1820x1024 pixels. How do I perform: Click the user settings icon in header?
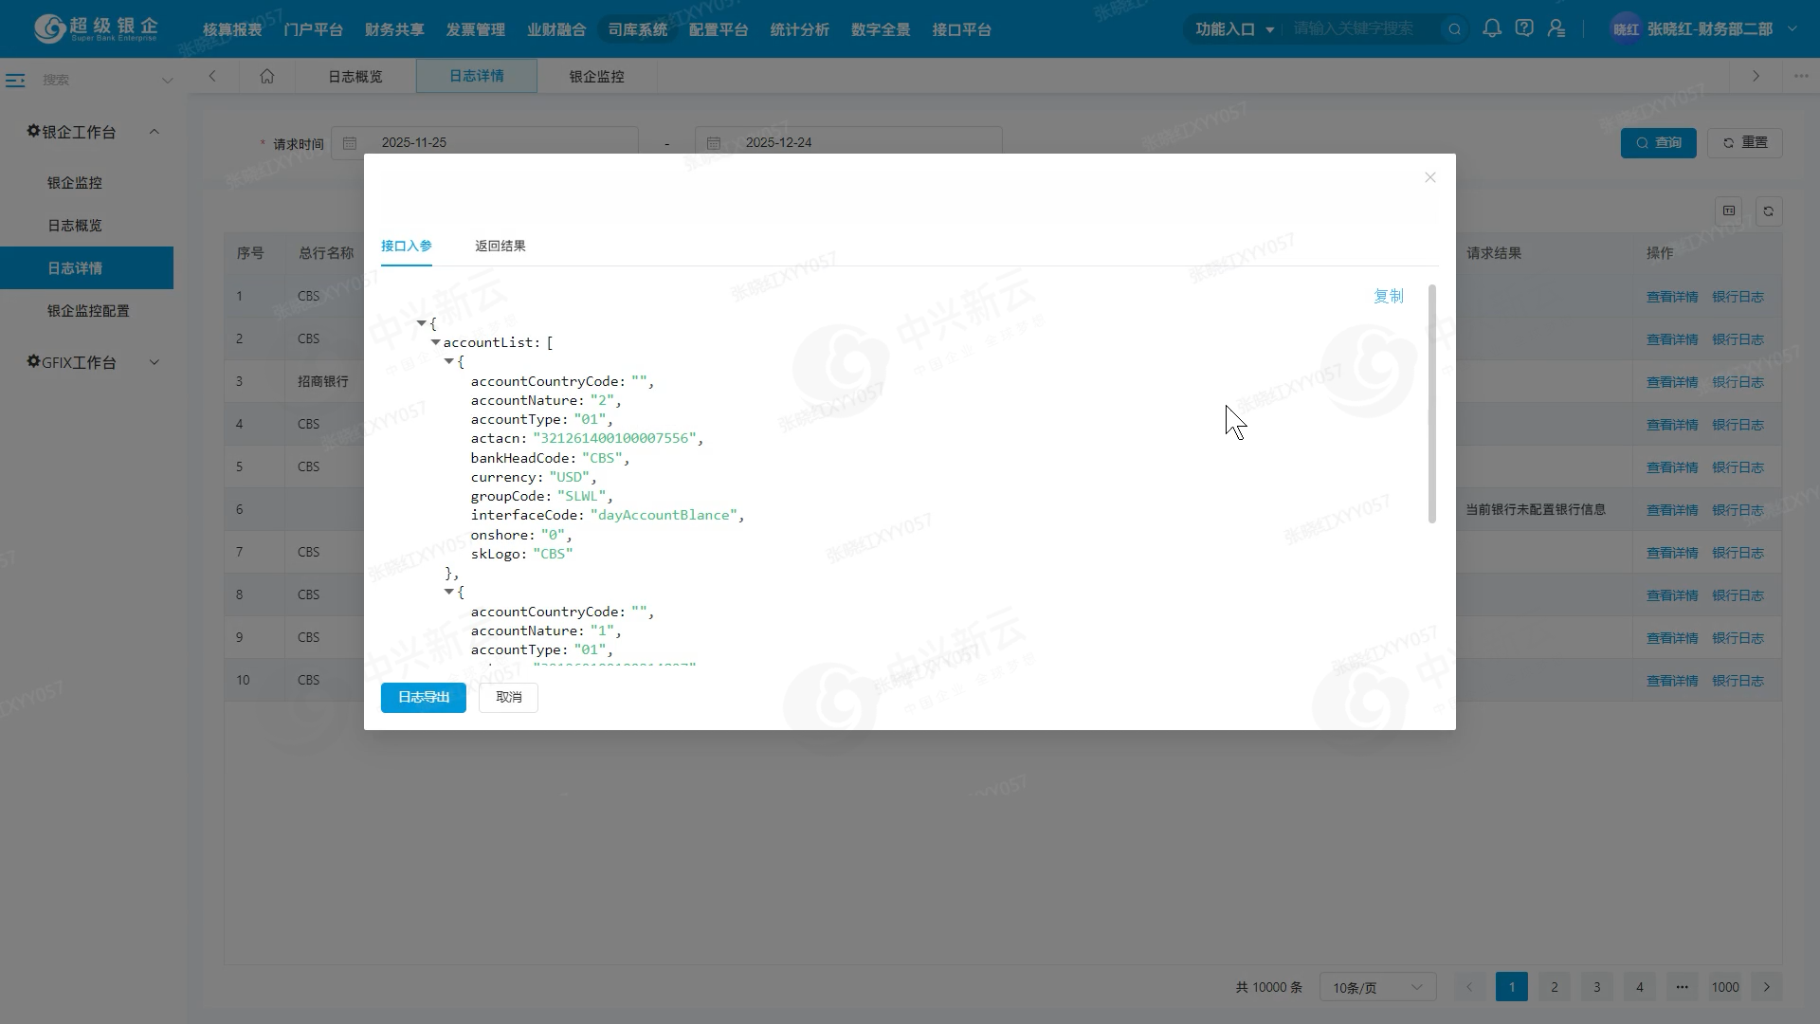point(1556,28)
